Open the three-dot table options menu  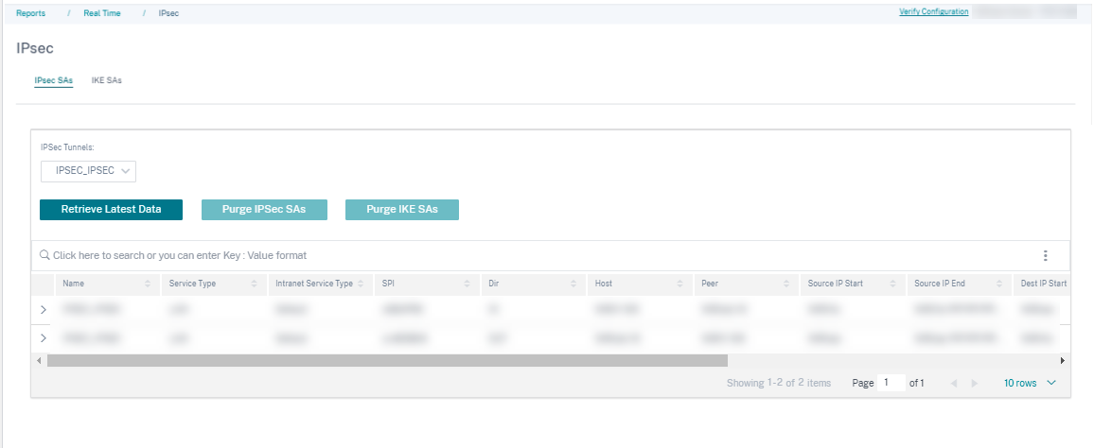click(1045, 256)
